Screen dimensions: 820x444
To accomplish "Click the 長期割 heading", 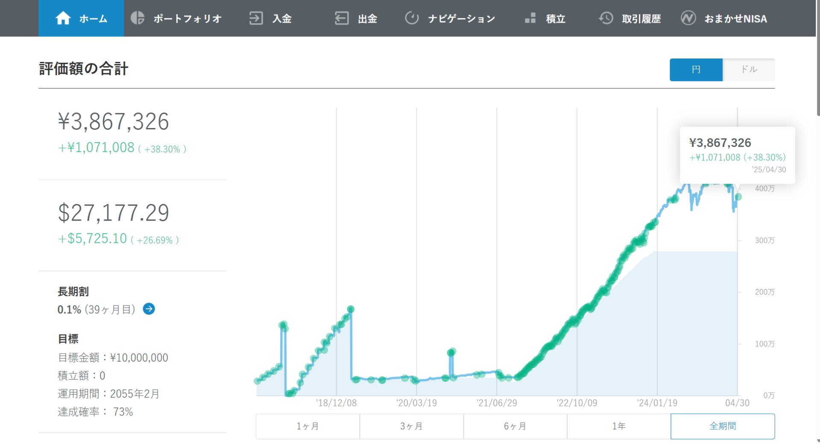I will pos(73,292).
